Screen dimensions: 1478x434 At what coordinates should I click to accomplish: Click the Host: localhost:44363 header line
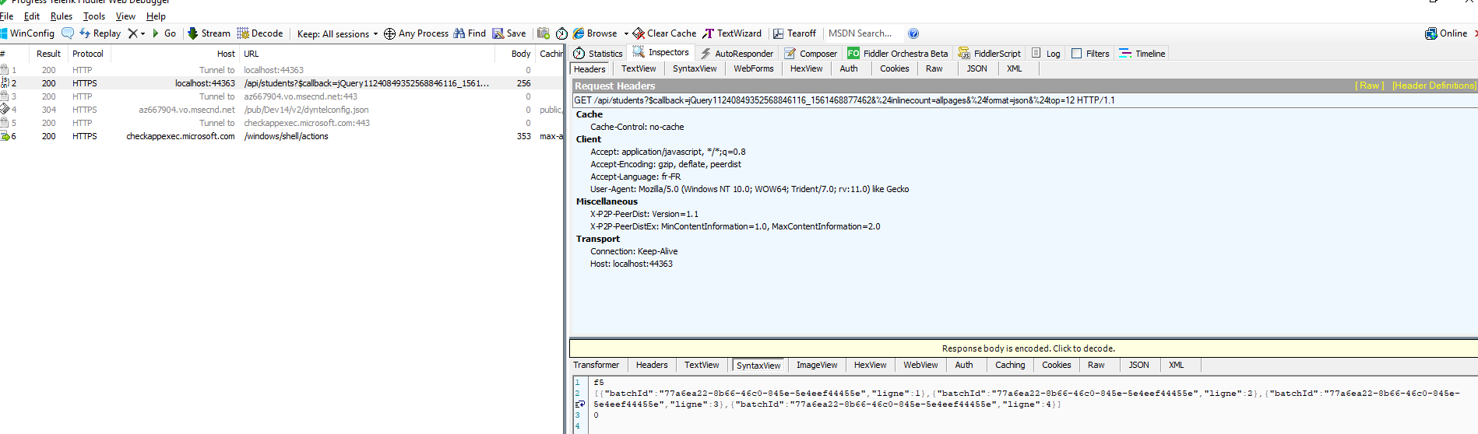click(x=632, y=264)
